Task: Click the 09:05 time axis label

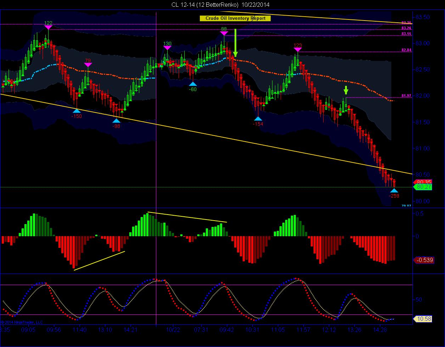Action: click(x=28, y=330)
